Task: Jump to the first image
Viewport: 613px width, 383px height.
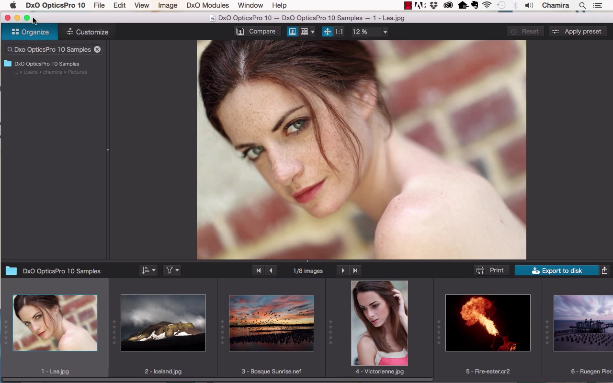Action: coord(259,270)
